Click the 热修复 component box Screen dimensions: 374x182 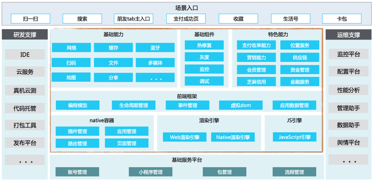pyautogui.click(x=204, y=45)
